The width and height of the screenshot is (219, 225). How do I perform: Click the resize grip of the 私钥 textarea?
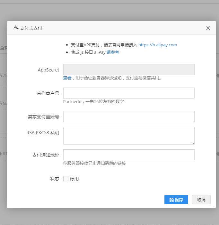click(x=193, y=143)
